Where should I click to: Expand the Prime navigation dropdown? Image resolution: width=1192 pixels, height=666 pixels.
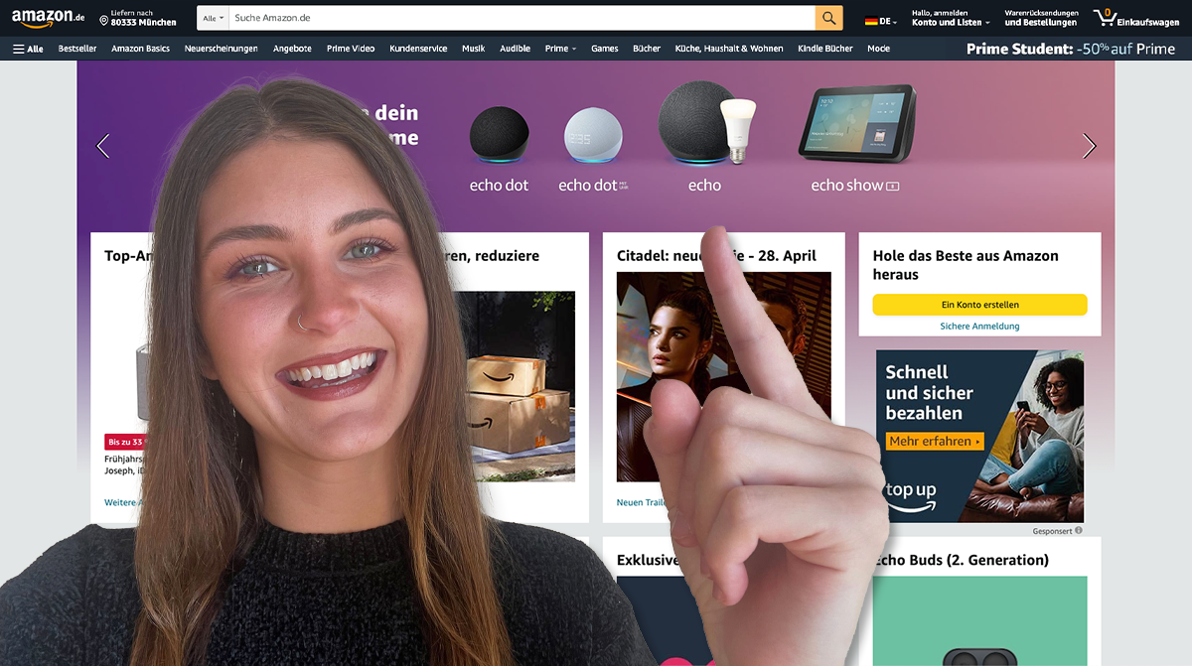click(560, 49)
